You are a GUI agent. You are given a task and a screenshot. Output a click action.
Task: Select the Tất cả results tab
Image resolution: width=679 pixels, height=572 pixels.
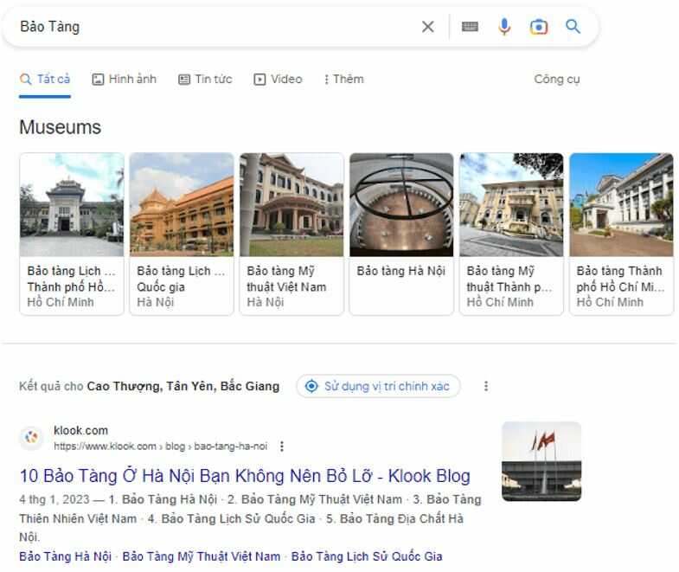coord(45,79)
